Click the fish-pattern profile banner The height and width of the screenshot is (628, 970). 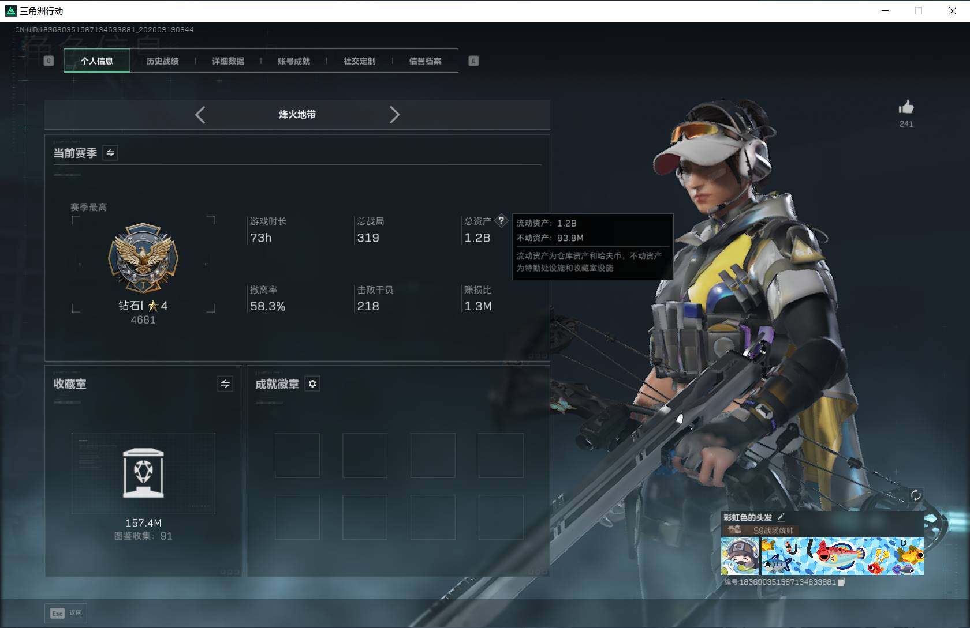(842, 556)
